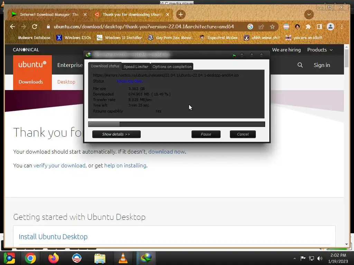Viewport: 354px width, 265px height.
Task: Open File Explorer from the taskbar
Action: point(100,258)
